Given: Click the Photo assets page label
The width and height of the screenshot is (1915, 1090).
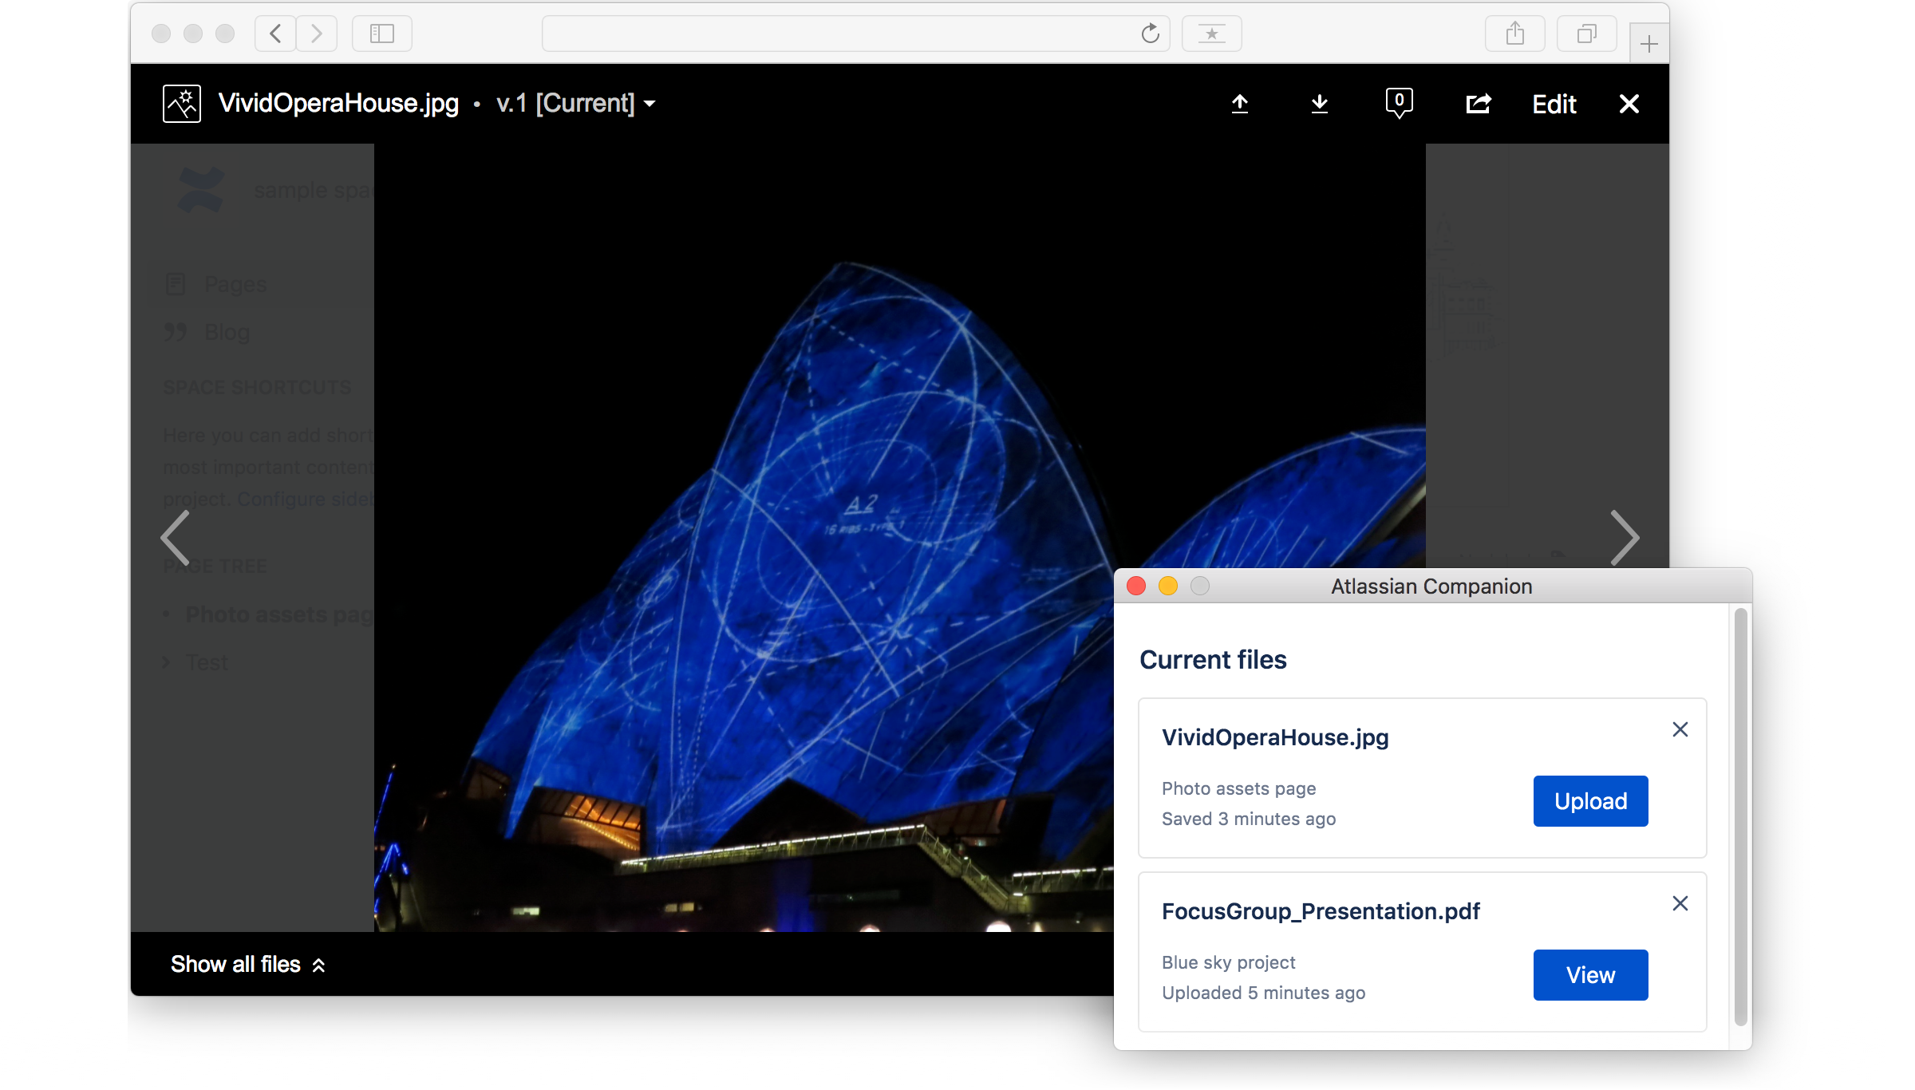Looking at the screenshot, I should 1238,788.
